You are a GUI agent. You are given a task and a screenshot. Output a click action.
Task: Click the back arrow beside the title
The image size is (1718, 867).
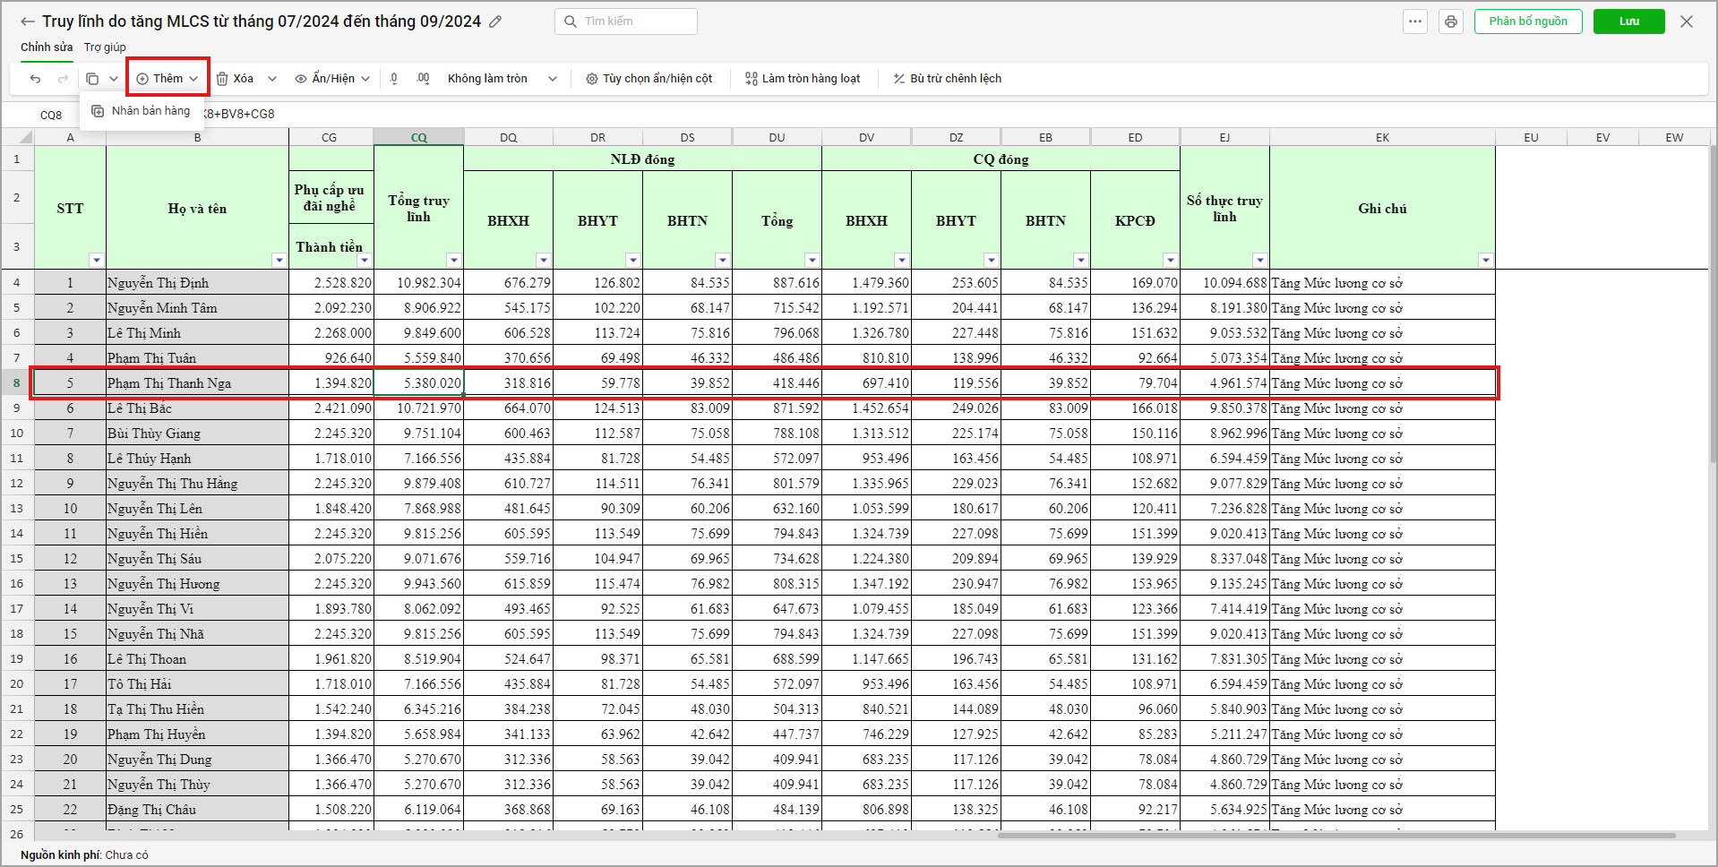[x=28, y=21]
